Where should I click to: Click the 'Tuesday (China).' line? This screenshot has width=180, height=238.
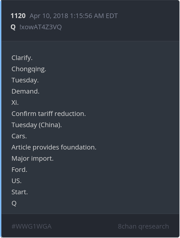tap(37, 125)
